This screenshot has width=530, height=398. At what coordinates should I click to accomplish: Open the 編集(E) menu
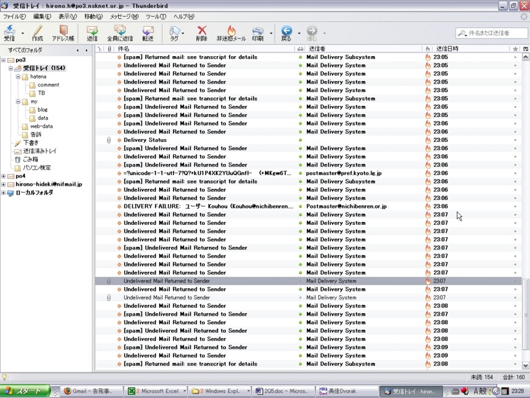[x=42, y=16]
